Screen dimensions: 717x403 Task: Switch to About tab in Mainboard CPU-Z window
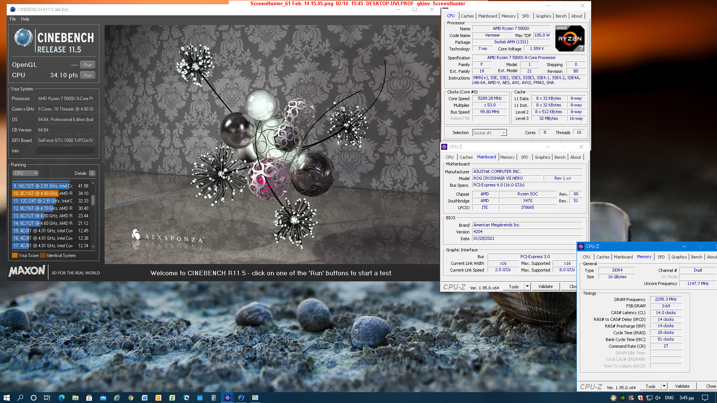(575, 157)
